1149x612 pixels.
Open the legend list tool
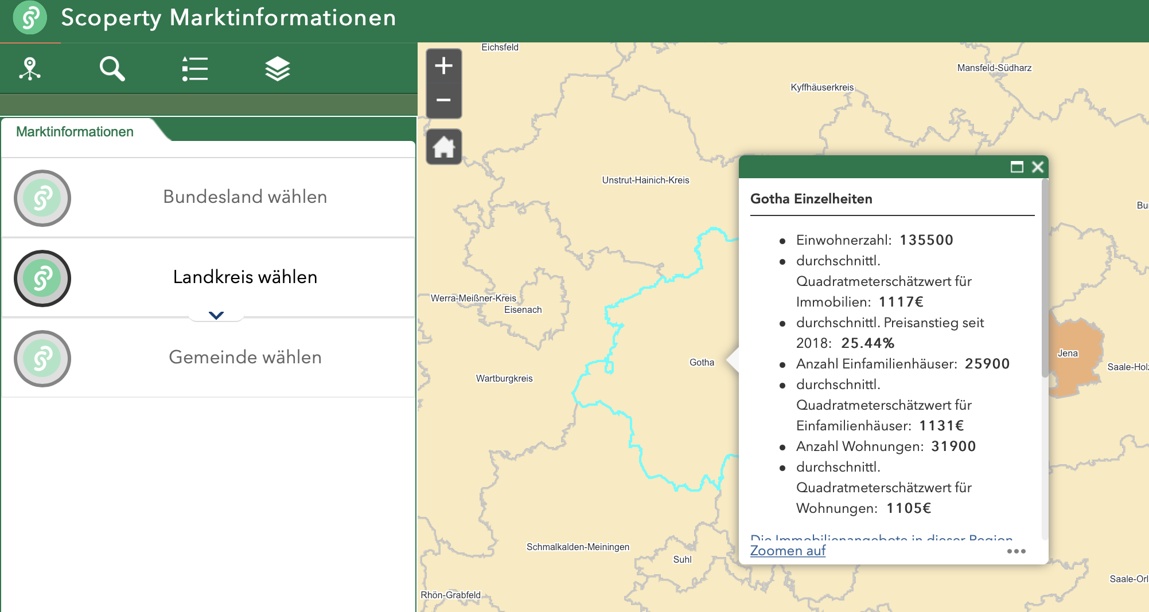click(x=195, y=69)
